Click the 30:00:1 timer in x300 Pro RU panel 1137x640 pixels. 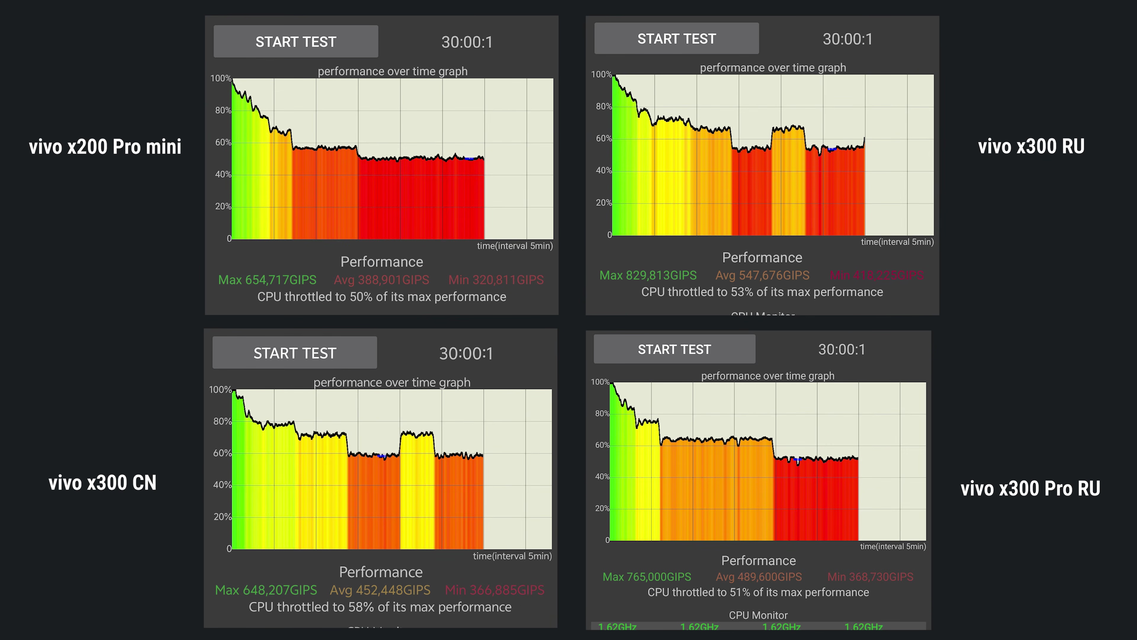[x=842, y=349]
